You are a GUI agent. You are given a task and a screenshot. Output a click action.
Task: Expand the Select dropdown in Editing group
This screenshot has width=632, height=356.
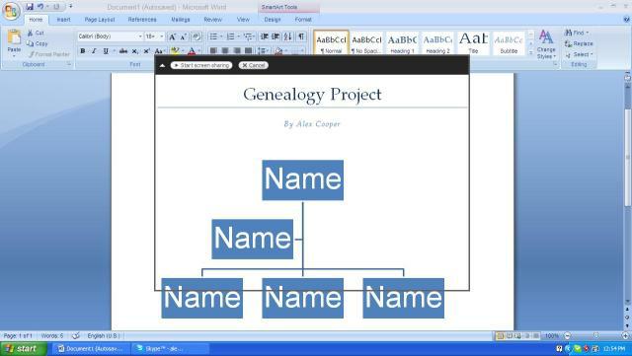[580, 54]
